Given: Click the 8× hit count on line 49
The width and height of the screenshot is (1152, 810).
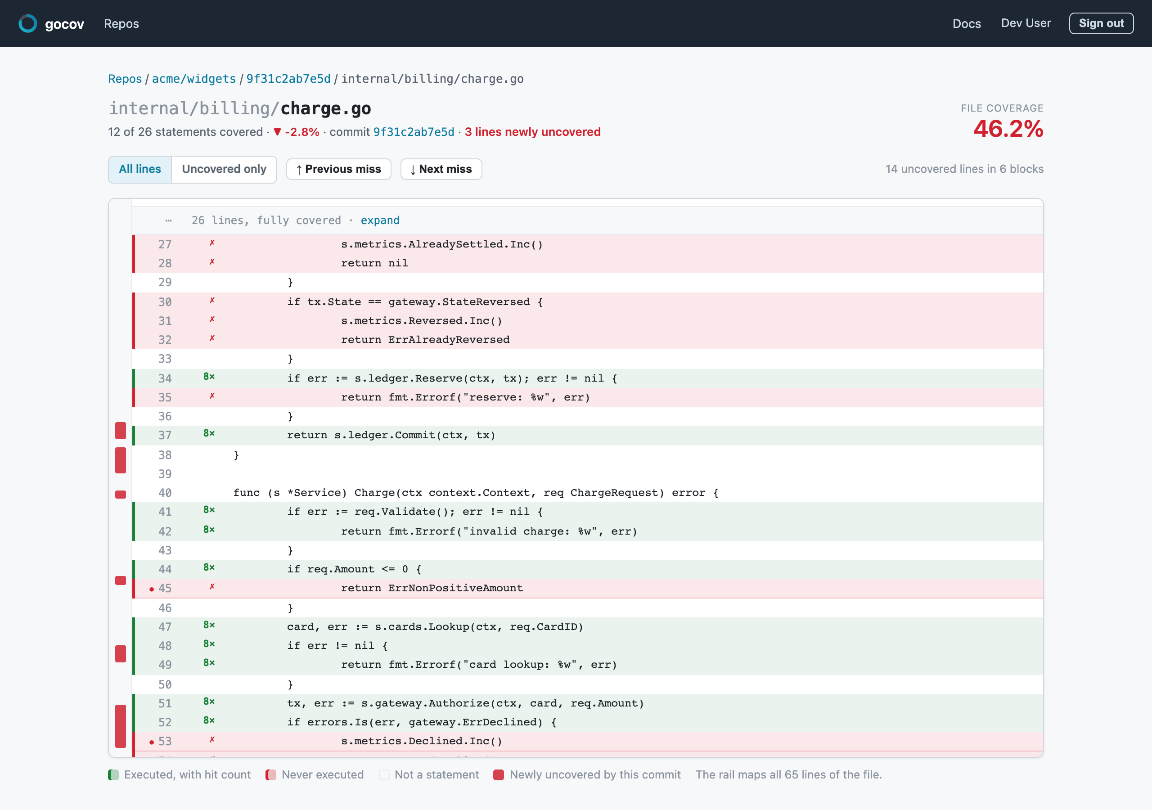Looking at the screenshot, I should [x=209, y=663].
